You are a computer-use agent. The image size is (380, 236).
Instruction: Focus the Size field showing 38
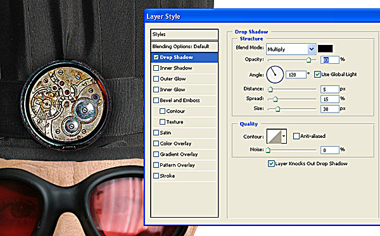coord(329,109)
